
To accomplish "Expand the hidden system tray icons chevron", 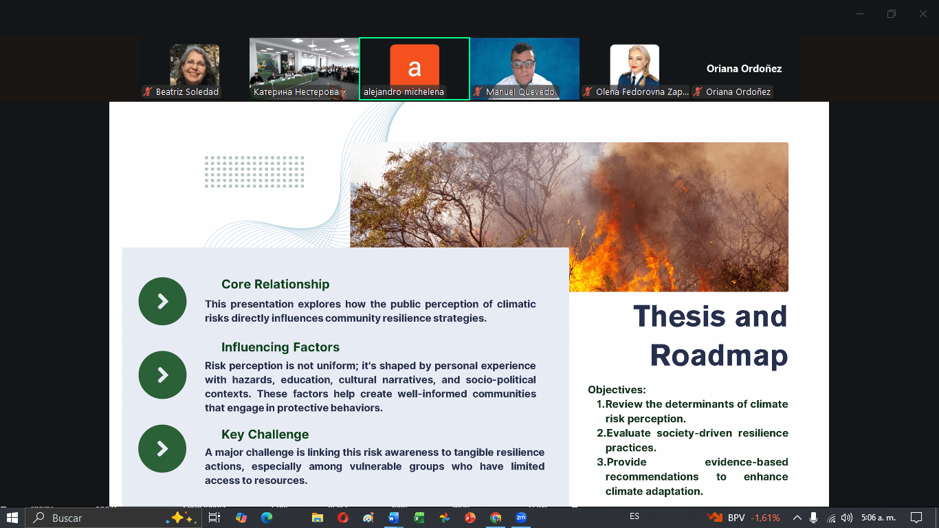I will (x=797, y=518).
